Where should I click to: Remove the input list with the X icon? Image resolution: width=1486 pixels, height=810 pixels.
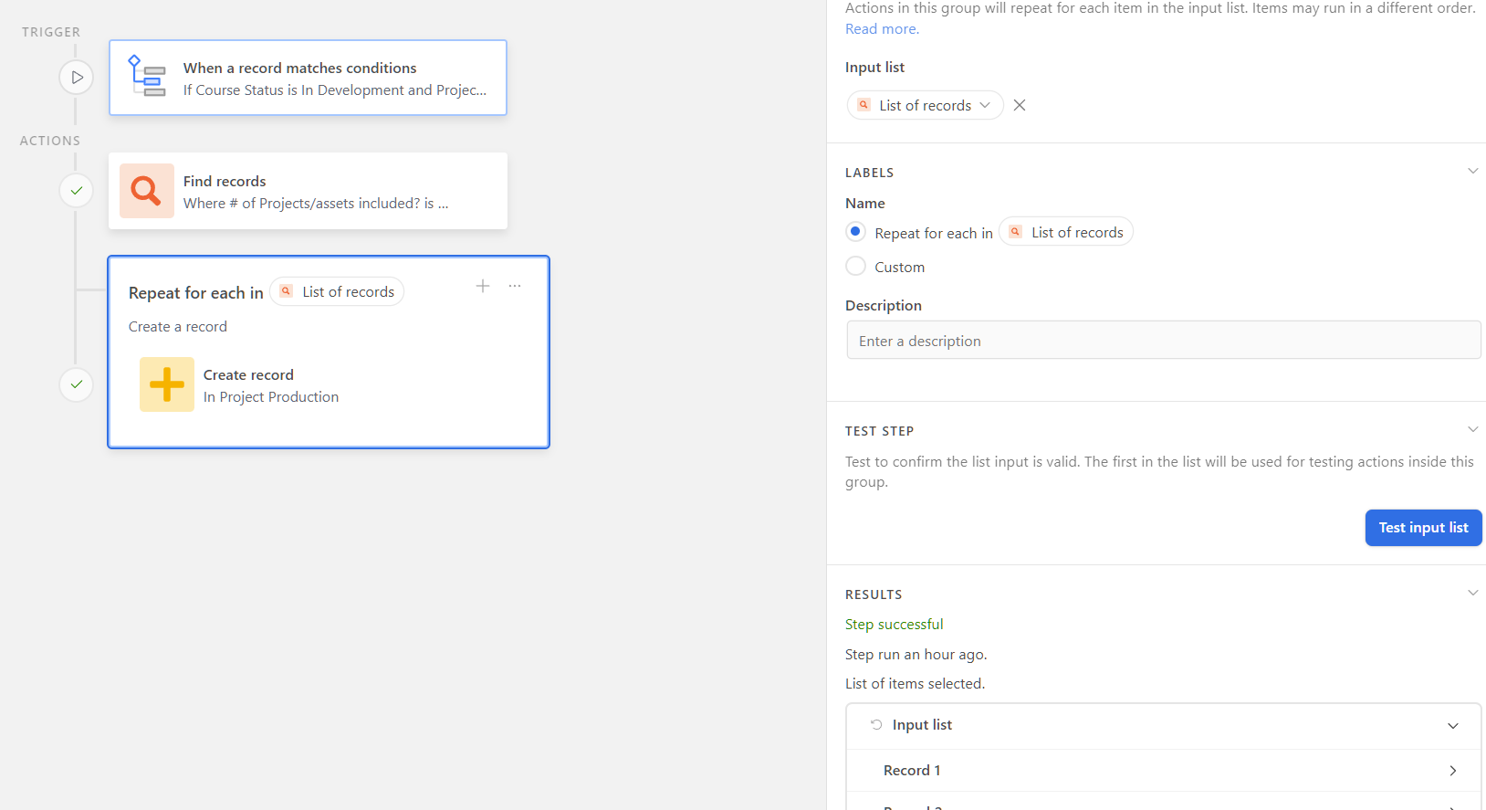coord(1020,105)
